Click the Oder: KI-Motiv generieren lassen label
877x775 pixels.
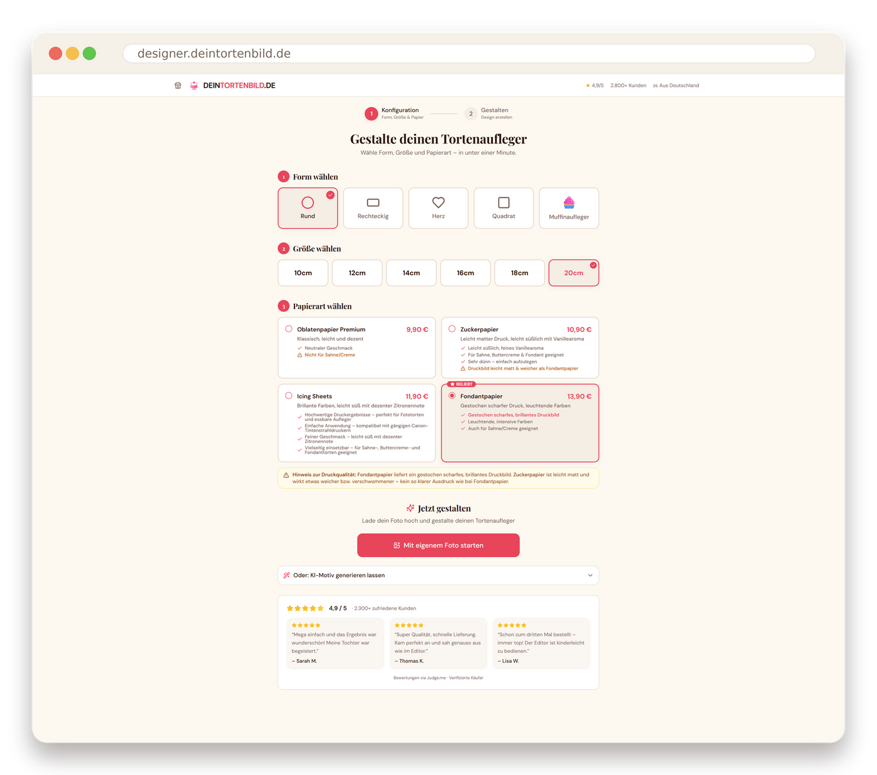339,575
